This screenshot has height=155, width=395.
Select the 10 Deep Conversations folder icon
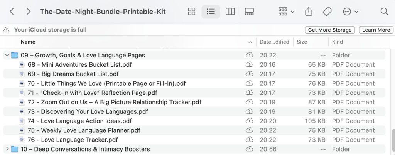pyautogui.click(x=15, y=149)
